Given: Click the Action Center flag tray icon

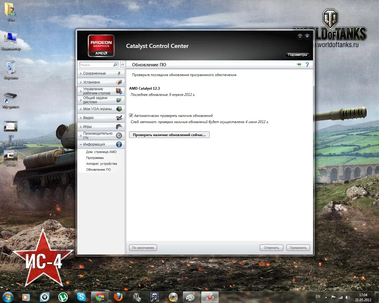Looking at the screenshot, I should click(x=333, y=297).
